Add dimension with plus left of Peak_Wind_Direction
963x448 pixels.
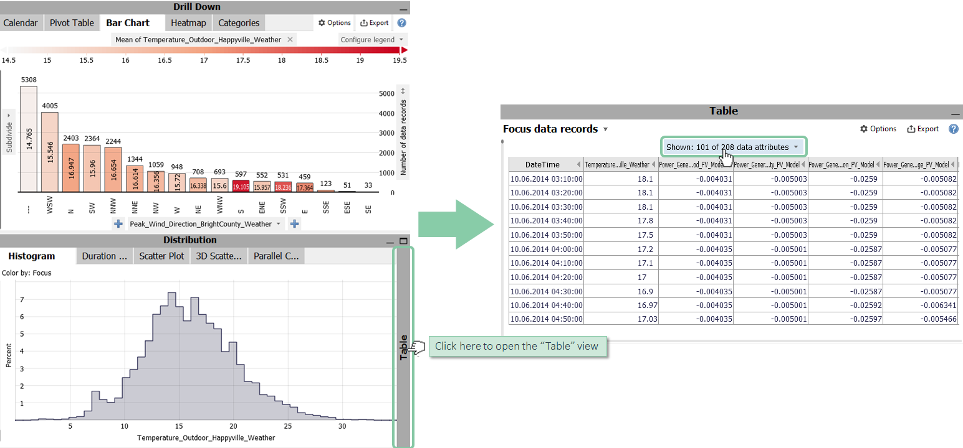pyautogui.click(x=118, y=224)
